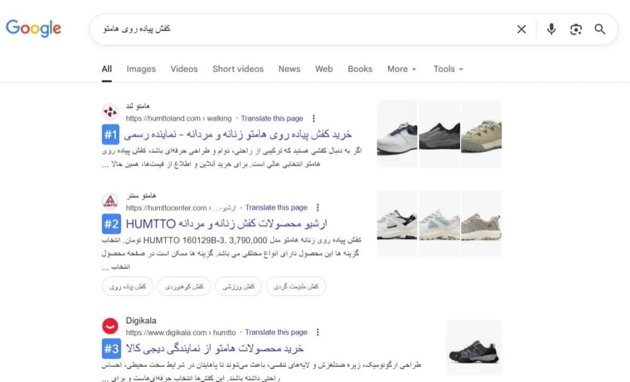
Task: Switch to the Videos tab
Action: (184, 69)
